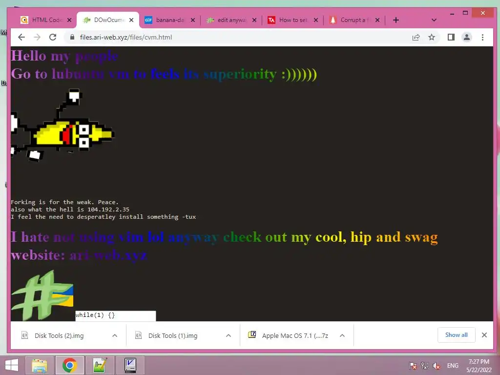This screenshot has width=500, height=375.
Task: Bookmark this page with the star
Action: [x=432, y=37]
